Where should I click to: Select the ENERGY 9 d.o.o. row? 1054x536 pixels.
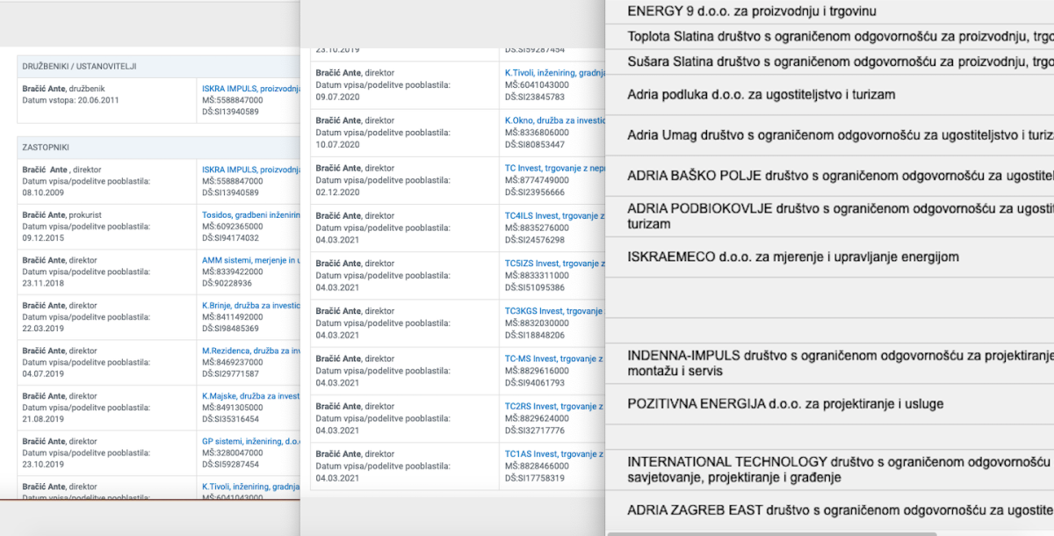click(830, 11)
